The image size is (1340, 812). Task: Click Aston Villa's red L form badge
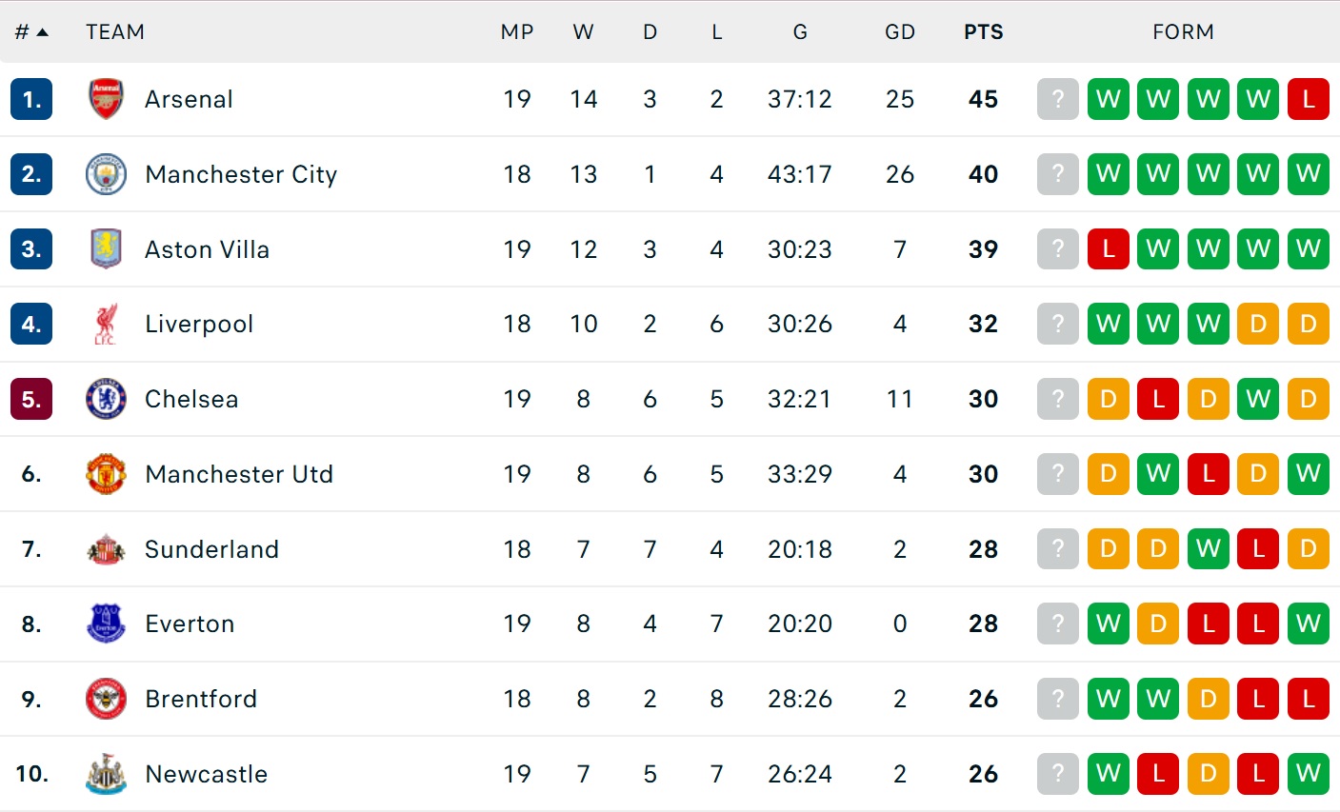(x=1108, y=249)
